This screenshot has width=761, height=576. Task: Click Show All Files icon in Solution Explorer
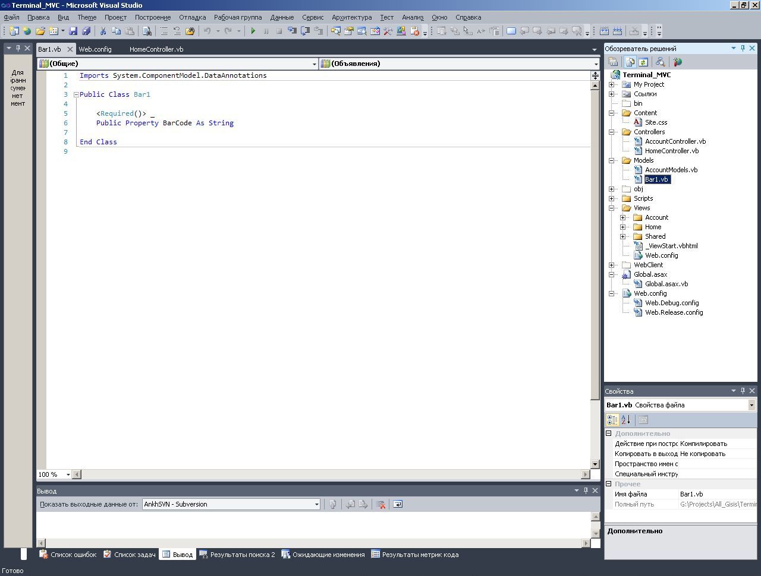630,62
